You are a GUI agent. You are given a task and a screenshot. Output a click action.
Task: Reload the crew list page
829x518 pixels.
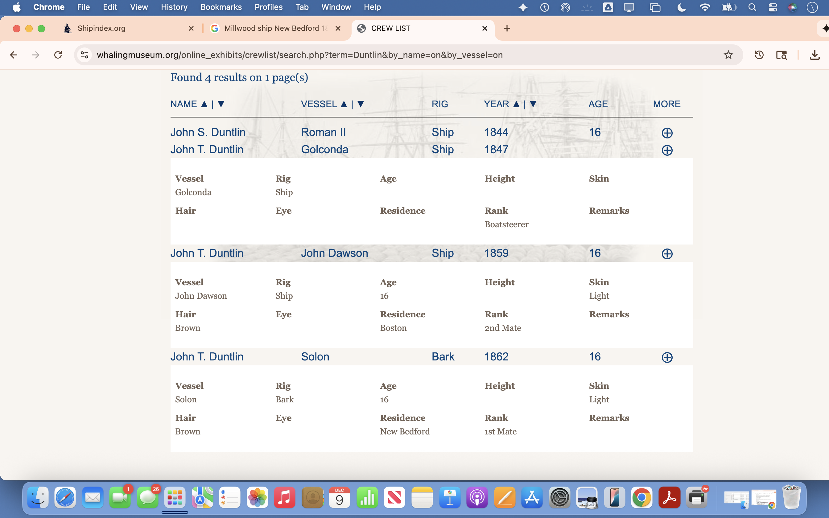58,55
